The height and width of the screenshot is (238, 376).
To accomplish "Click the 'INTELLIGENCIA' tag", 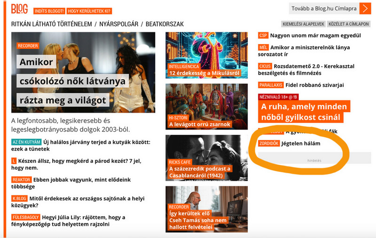I will click(x=184, y=67).
